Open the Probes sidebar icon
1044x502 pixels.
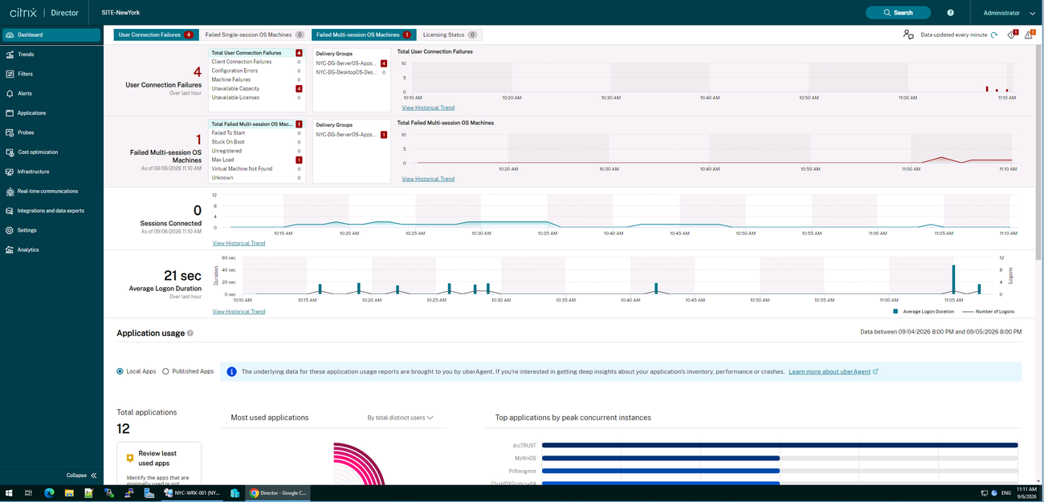click(x=10, y=132)
